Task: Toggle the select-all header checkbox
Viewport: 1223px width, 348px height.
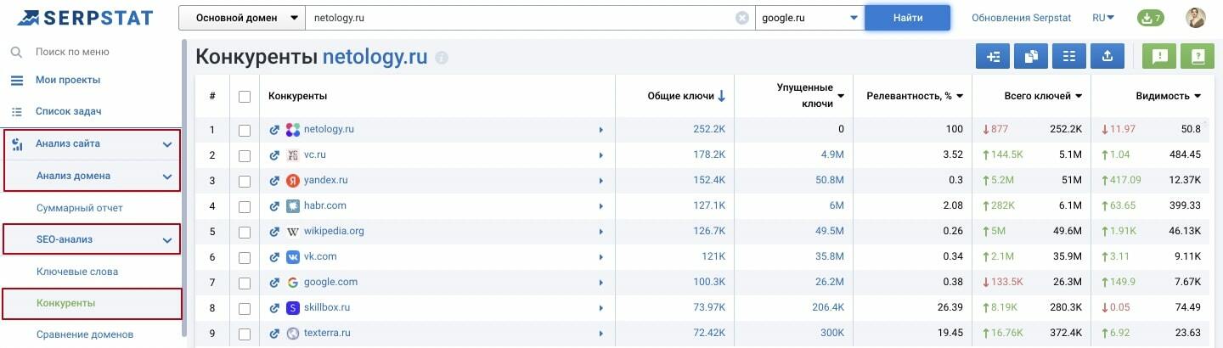Action: pos(245,97)
